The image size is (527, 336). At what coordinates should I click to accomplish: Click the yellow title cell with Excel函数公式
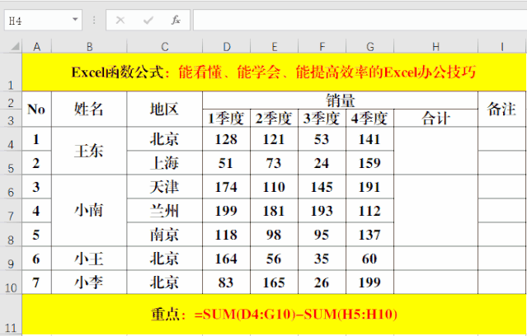pyautogui.click(x=274, y=72)
